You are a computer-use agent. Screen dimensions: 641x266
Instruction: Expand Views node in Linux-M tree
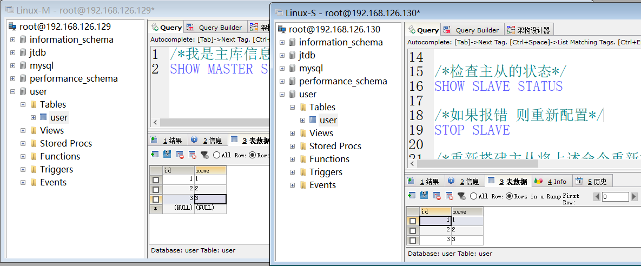tap(23, 131)
